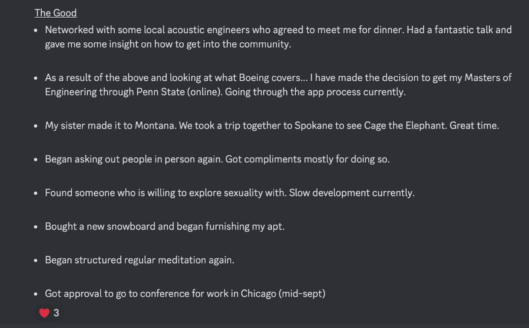Click the bullet dot before "My sister made it"
Screen dimensions: 529x328
pos(36,126)
